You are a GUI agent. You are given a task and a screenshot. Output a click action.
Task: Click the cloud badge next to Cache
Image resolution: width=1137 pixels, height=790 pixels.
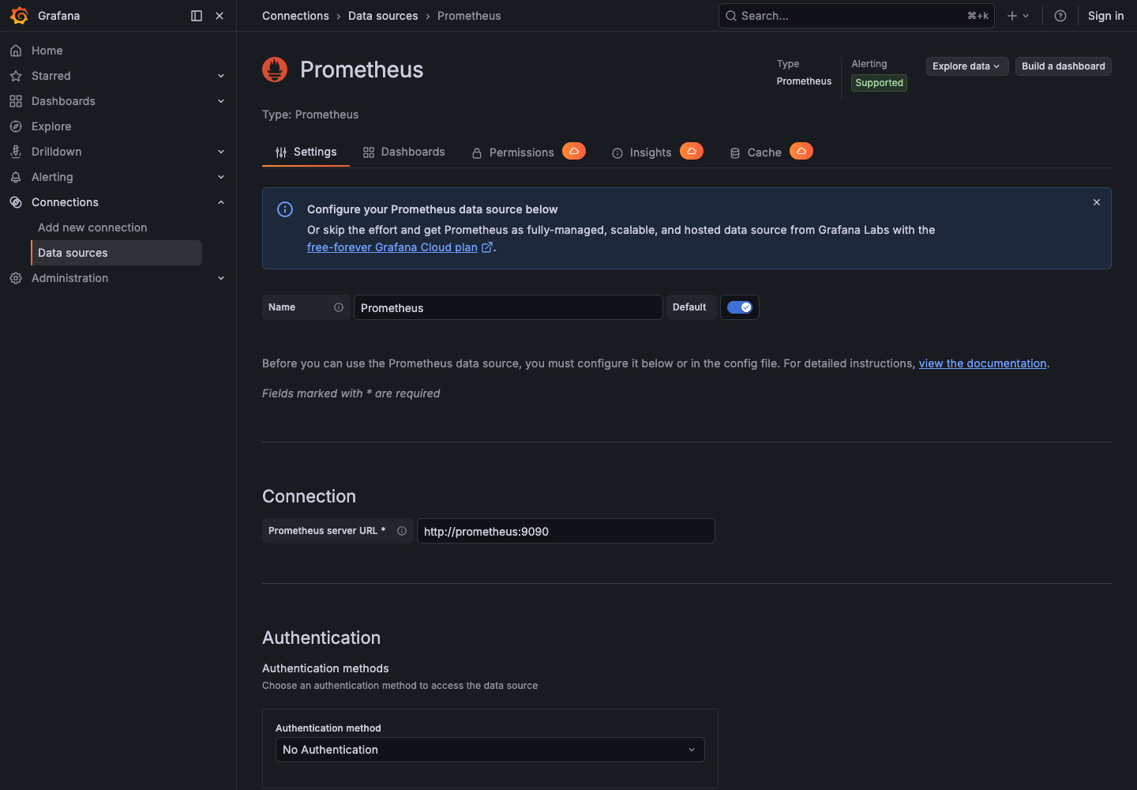coord(801,151)
